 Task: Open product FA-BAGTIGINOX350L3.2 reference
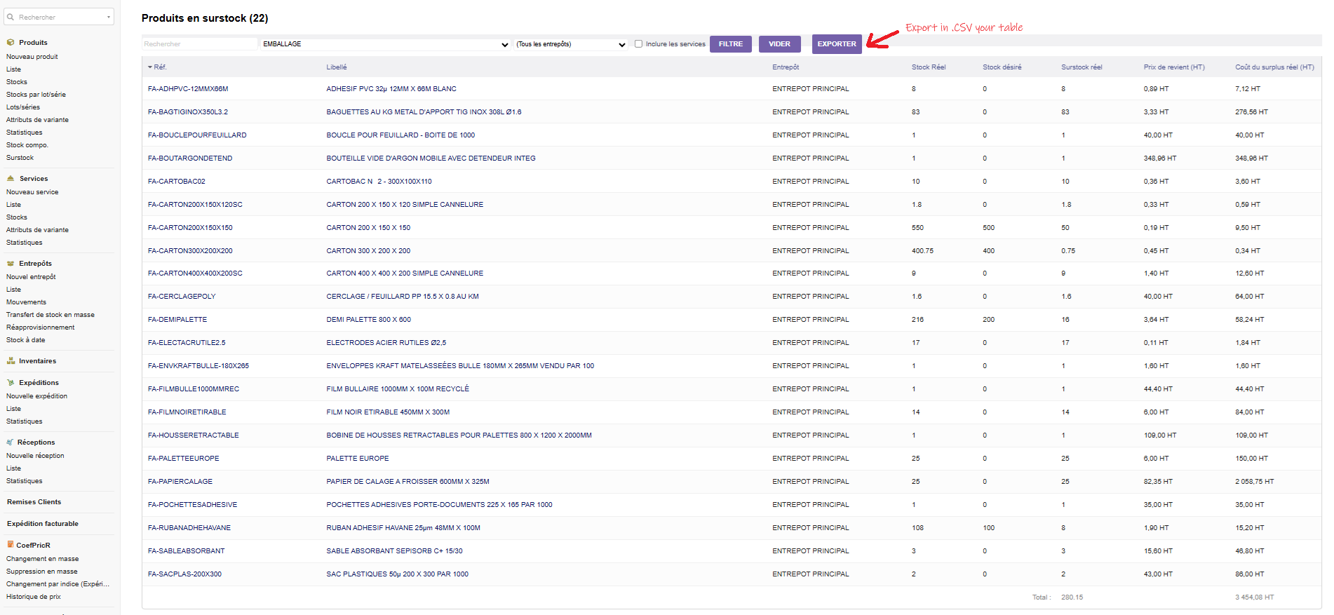[x=188, y=112]
